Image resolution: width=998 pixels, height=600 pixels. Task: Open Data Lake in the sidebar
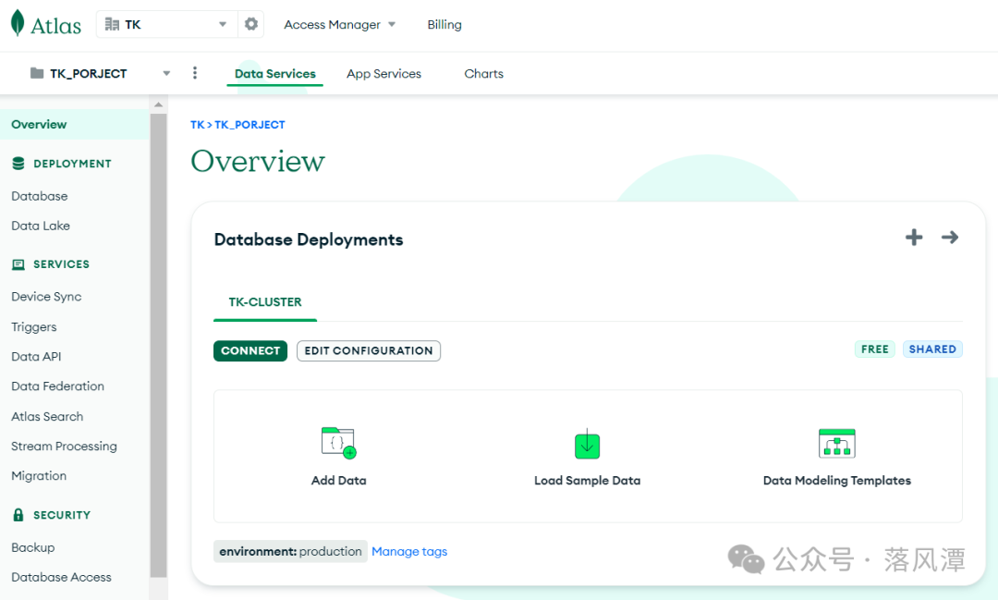coord(41,226)
